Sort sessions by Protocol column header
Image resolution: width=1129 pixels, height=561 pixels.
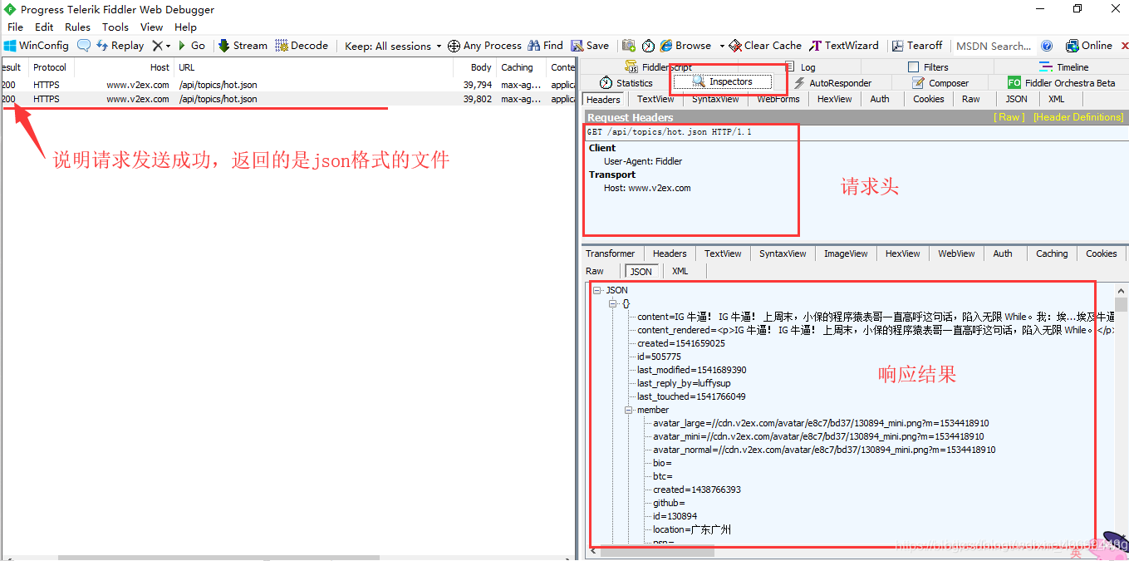coord(50,67)
